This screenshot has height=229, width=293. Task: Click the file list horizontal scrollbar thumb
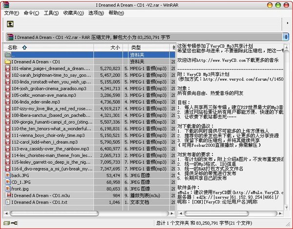[x=54, y=213]
